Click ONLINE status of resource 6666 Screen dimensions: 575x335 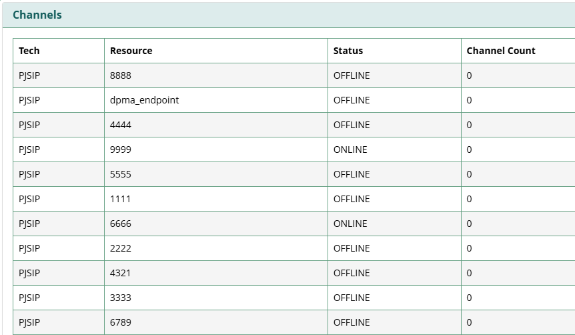[x=350, y=224]
